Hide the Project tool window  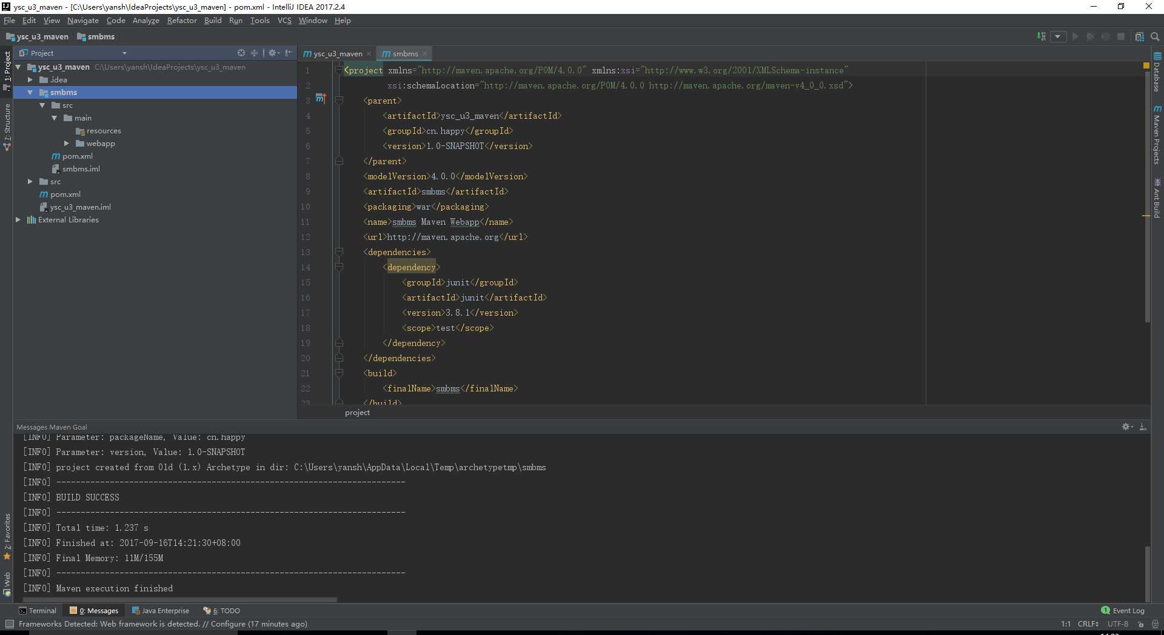(289, 53)
